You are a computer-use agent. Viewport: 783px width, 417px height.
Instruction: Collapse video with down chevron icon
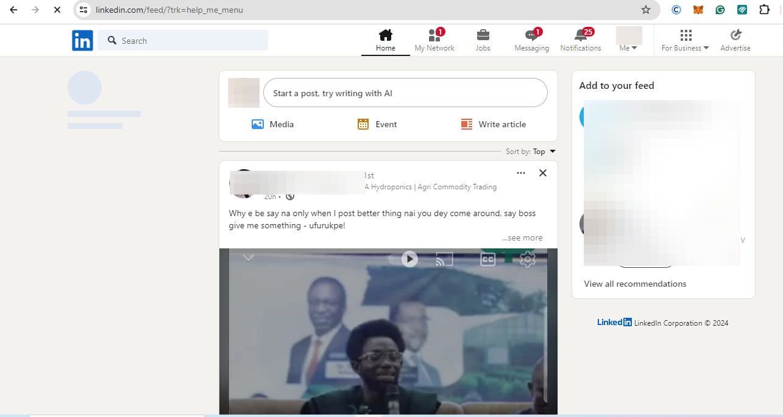coord(248,258)
